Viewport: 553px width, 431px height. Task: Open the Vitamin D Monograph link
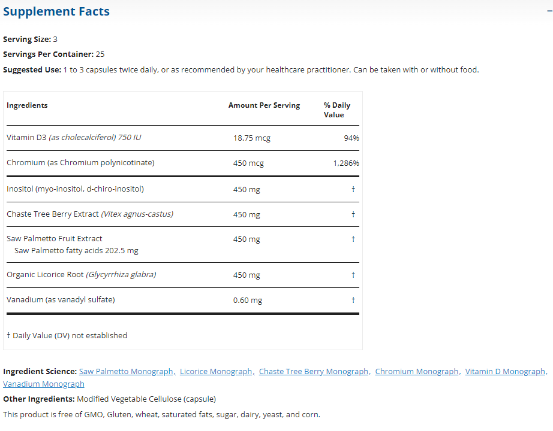coord(505,372)
